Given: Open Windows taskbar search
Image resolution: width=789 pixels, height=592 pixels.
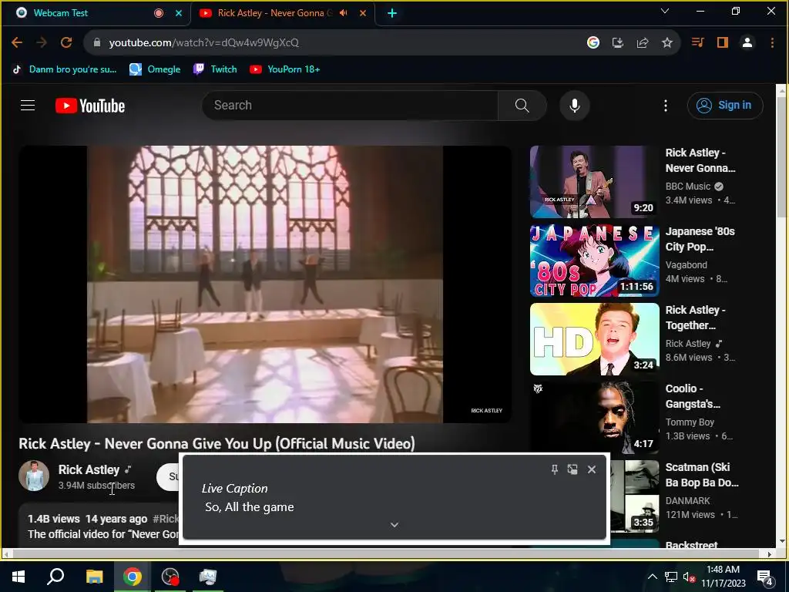Looking at the screenshot, I should click(55, 577).
